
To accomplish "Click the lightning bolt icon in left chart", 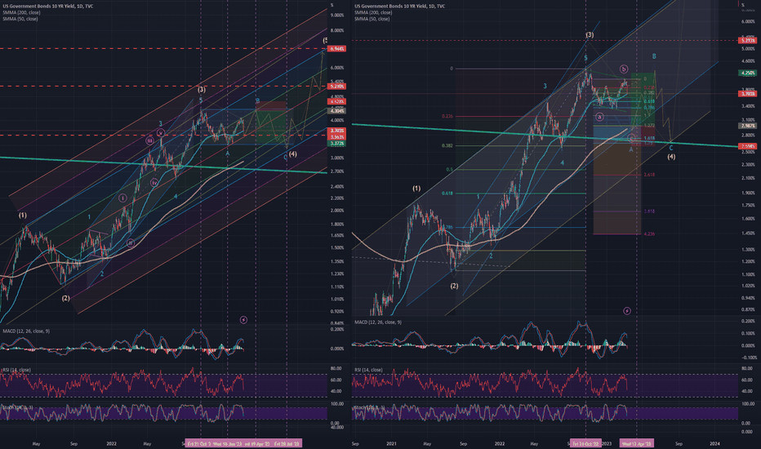I will (x=243, y=320).
